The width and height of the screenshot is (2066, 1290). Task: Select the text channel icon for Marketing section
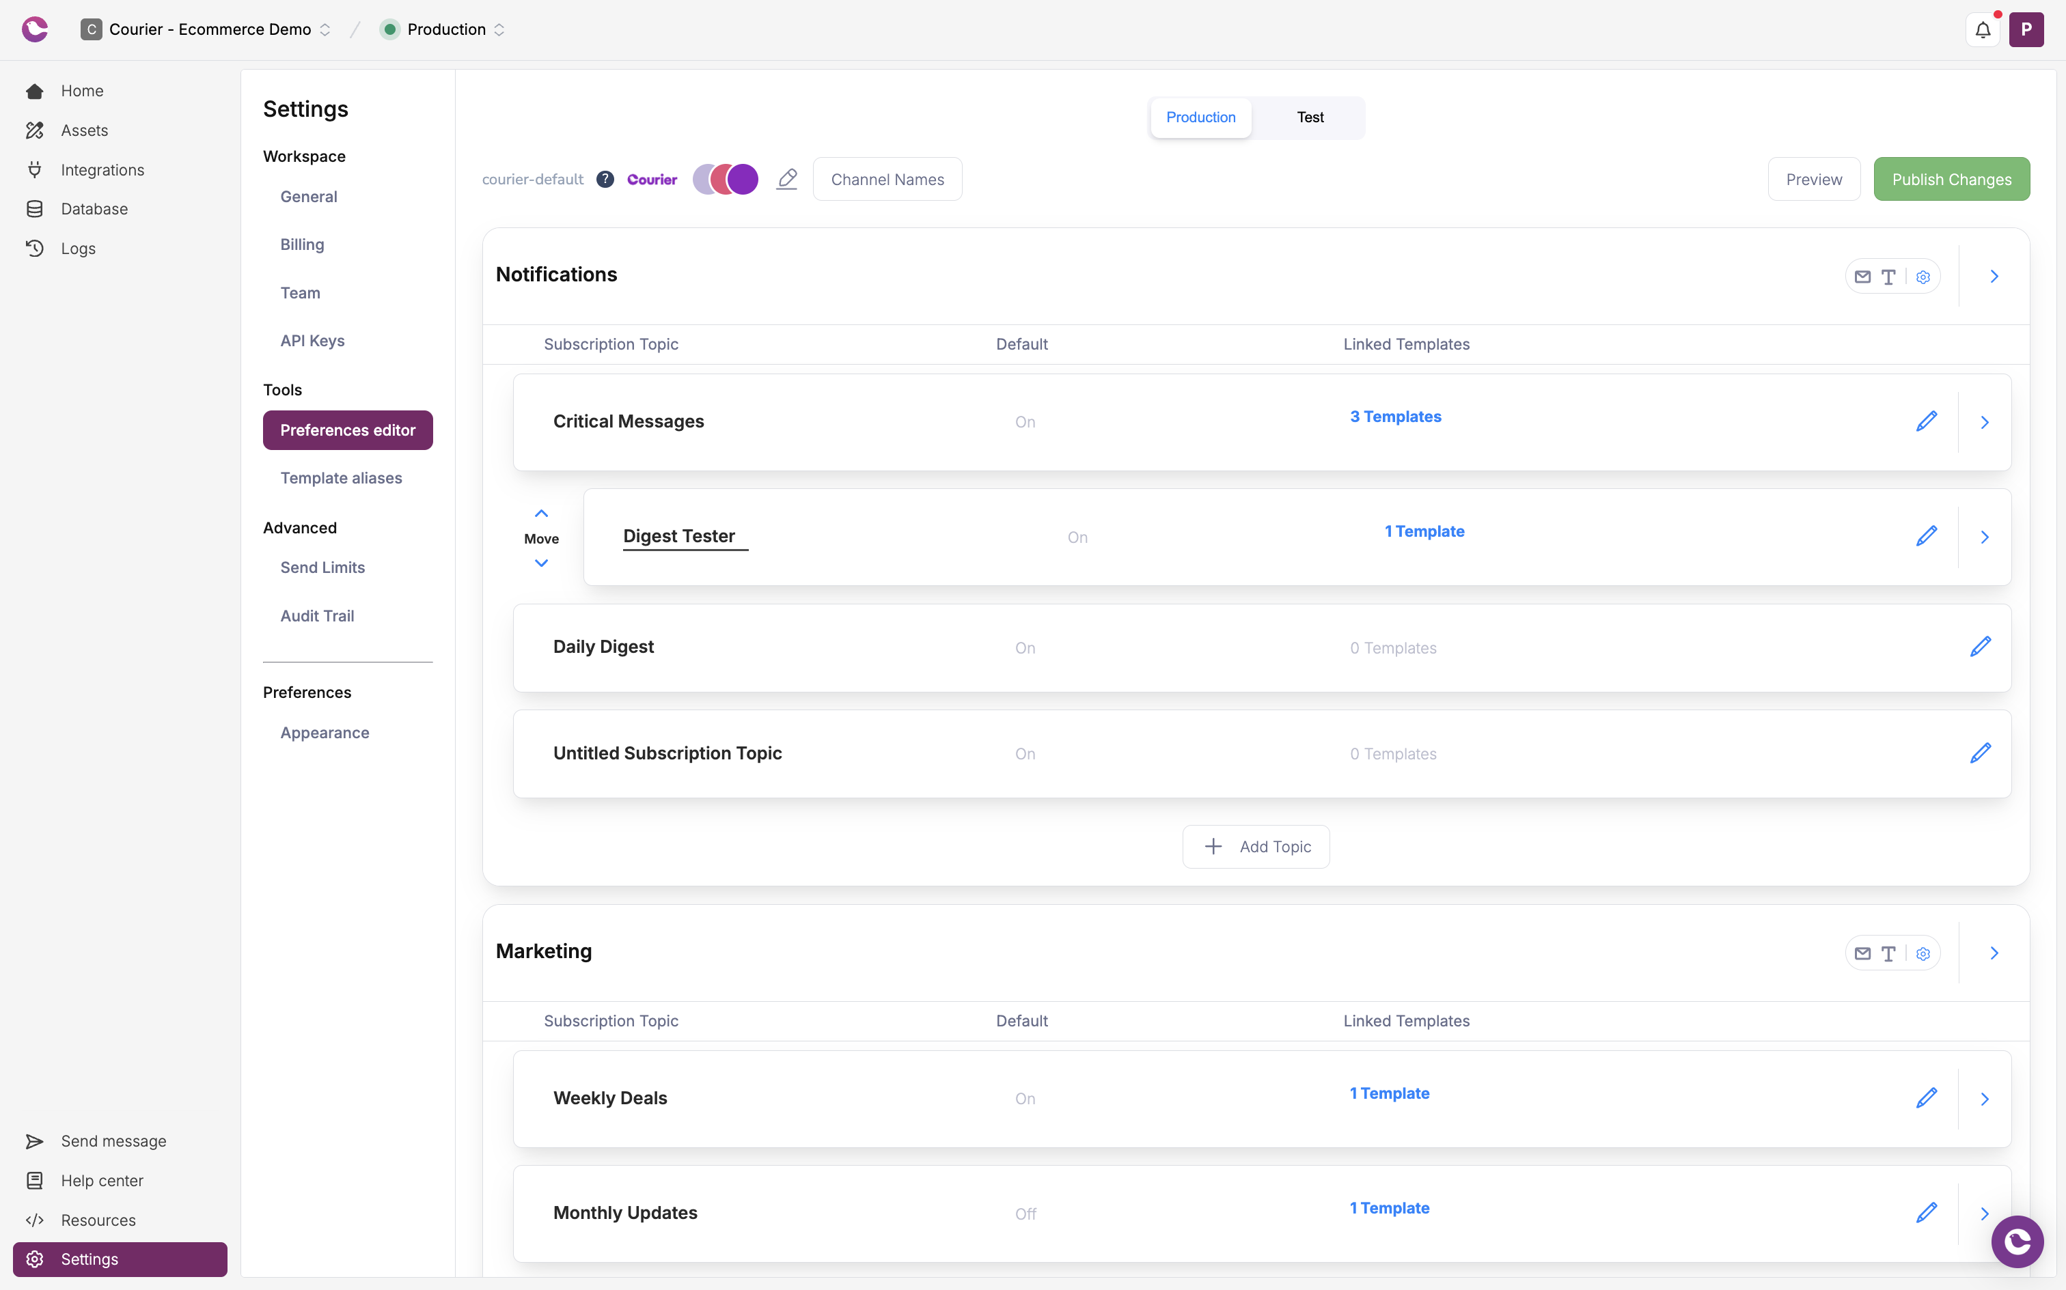pyautogui.click(x=1889, y=953)
